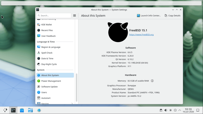The image size is (203, 114).
Task: Go to Date & Time settings
Action: (55, 59)
